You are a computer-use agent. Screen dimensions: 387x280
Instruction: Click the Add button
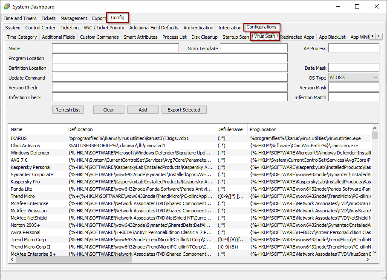(x=143, y=110)
